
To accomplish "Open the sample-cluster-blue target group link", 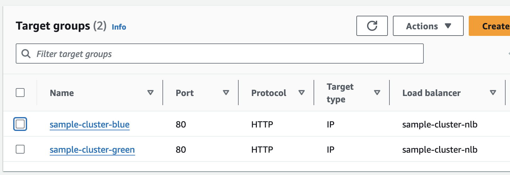I will (89, 125).
